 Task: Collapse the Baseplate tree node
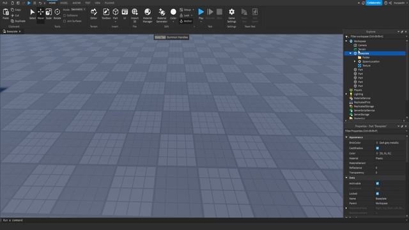351,53
